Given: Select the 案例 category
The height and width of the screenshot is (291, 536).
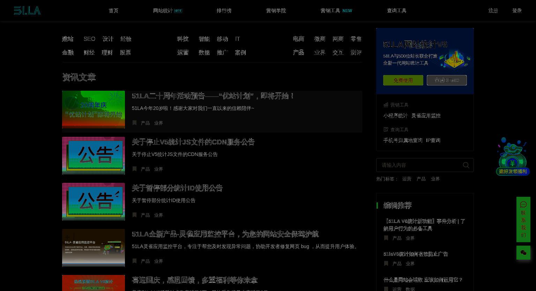Looking at the screenshot, I should click(x=240, y=52).
